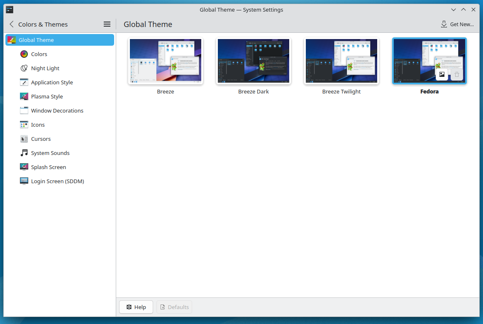
Task: Click the Breeze theme name label
Action: pyautogui.click(x=166, y=91)
